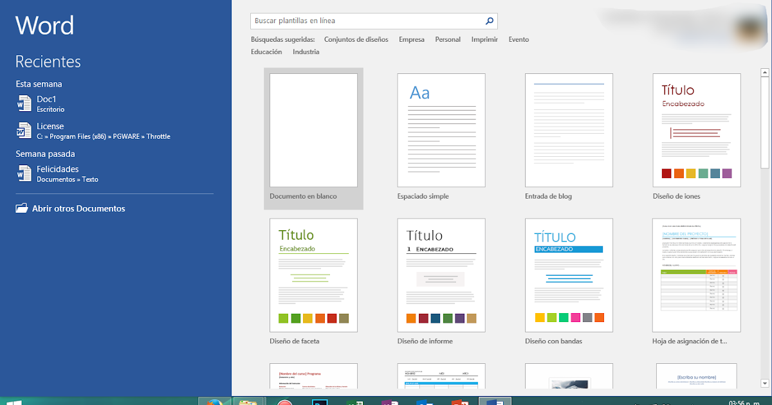
Task: Click the Semana pasada label
Action: pos(46,154)
